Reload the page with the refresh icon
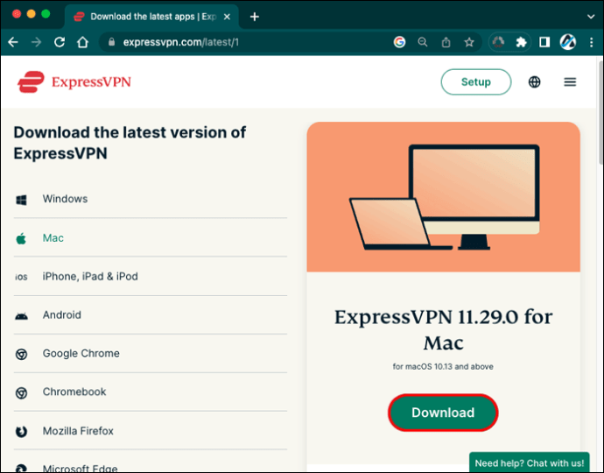The image size is (604, 473). [60, 42]
